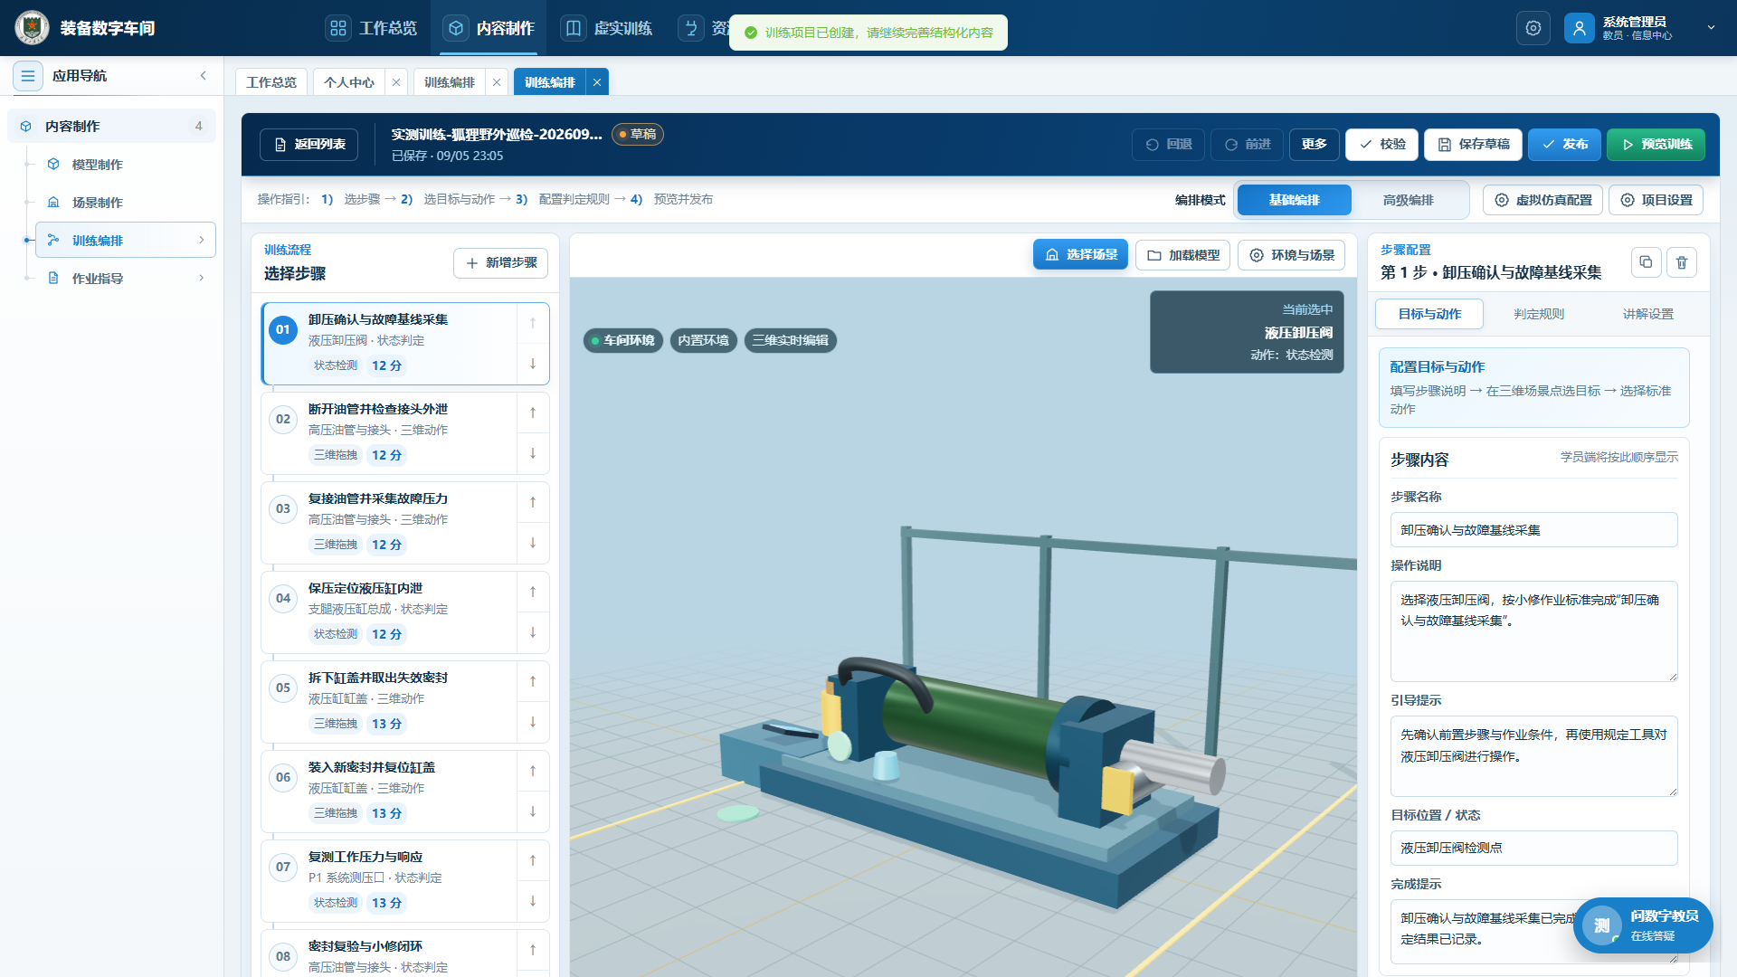
Task: Save the draft with 保存草稿
Action: point(1473,145)
